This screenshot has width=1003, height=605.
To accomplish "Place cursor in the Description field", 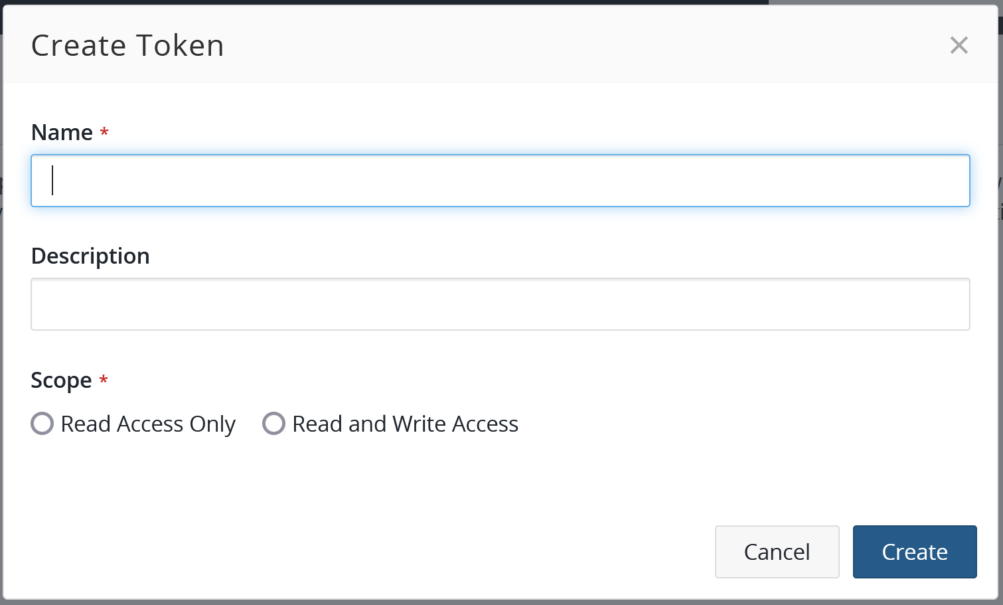I will 501,303.
